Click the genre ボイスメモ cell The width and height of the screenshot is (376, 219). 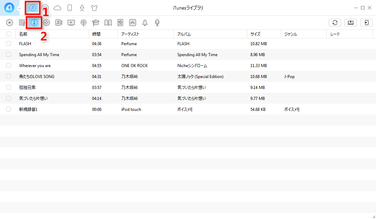pyautogui.click(x=292, y=109)
